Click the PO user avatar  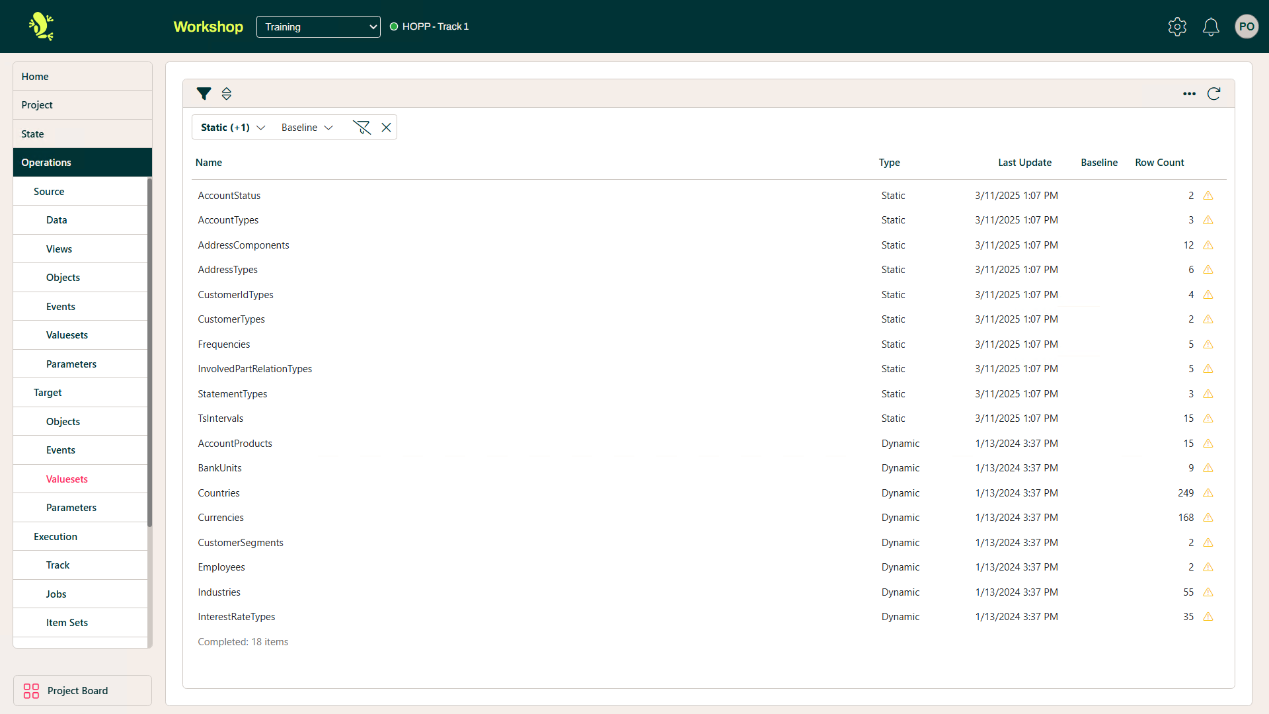(x=1247, y=26)
